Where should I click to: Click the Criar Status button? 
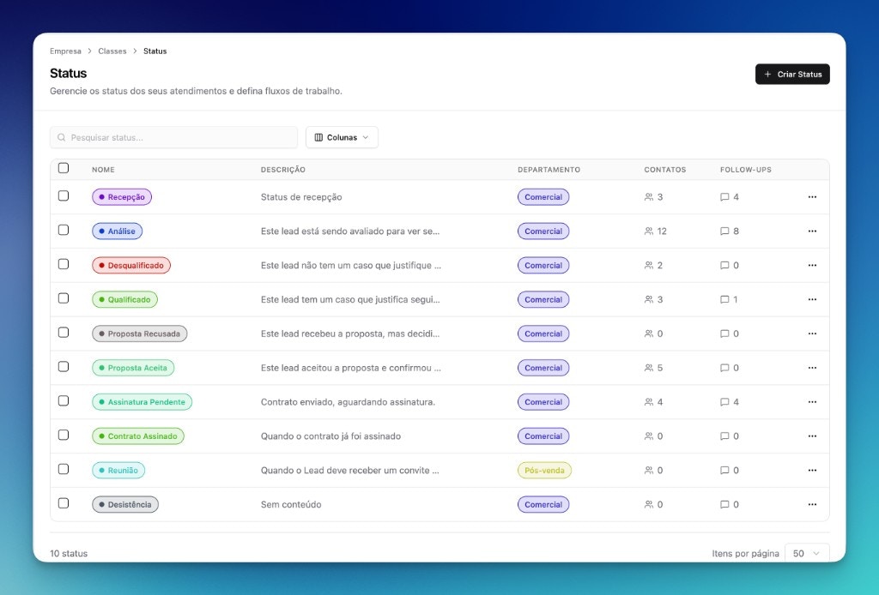pyautogui.click(x=791, y=74)
